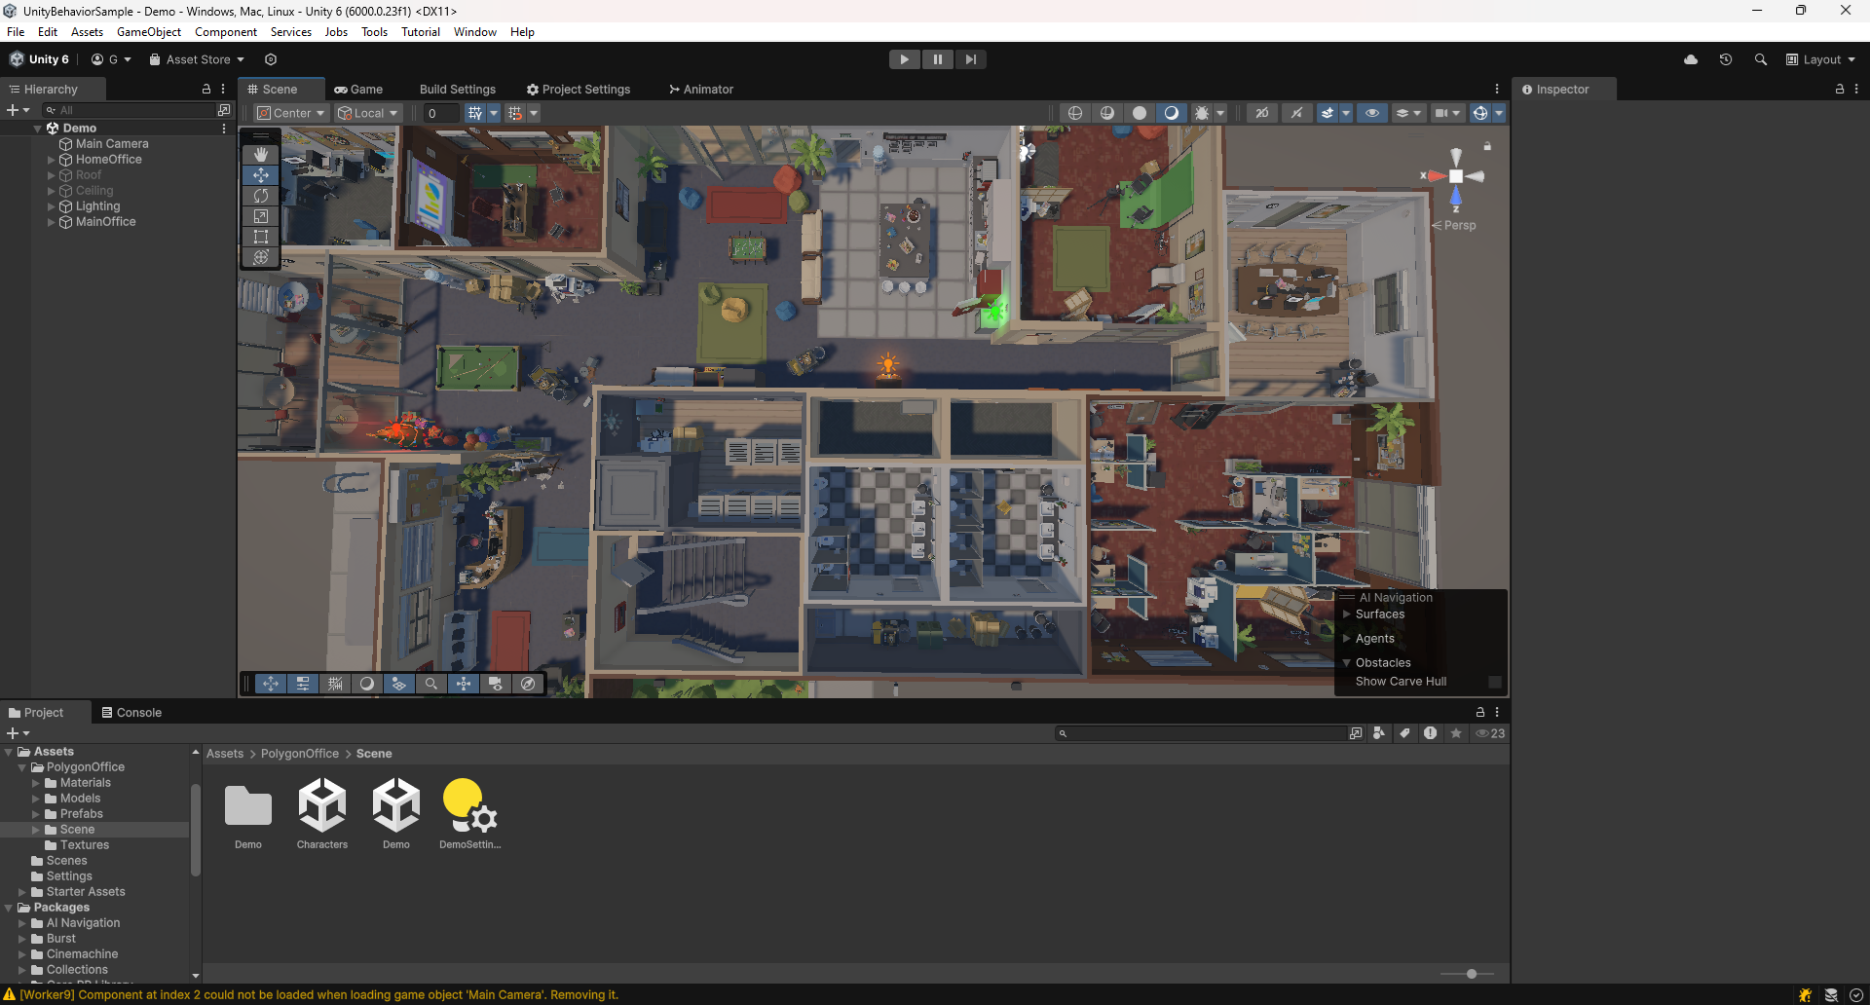Open the GameObject menu
The image size is (1870, 1005).
[149, 32]
